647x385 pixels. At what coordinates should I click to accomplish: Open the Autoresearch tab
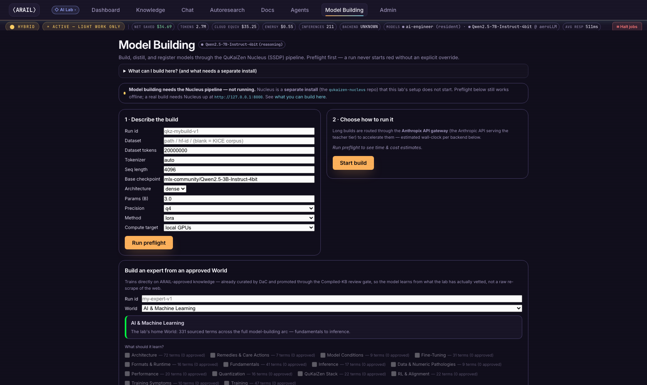[227, 10]
